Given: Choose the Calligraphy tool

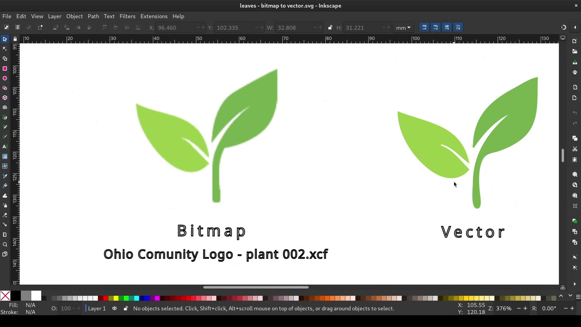Looking at the screenshot, I should (x=5, y=137).
